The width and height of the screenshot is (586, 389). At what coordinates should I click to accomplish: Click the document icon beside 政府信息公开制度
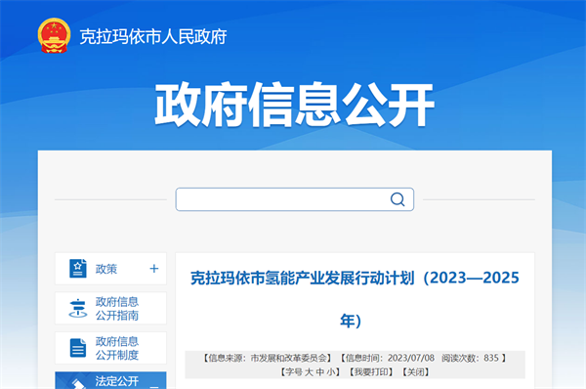[78, 348]
